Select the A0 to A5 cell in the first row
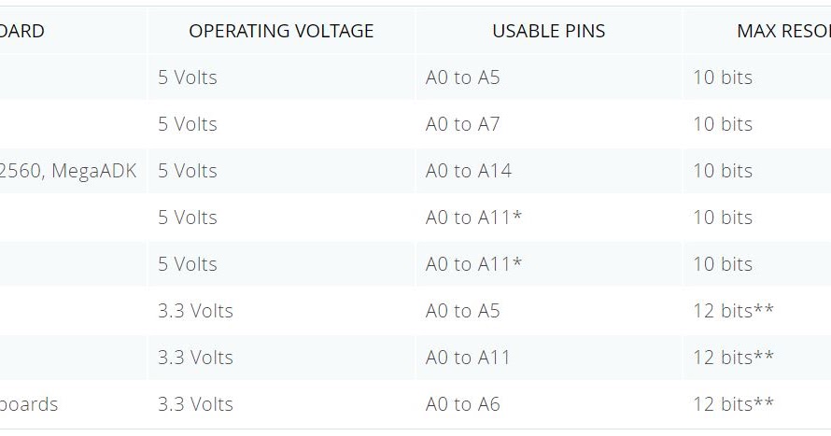831x436 pixels. [x=462, y=77]
